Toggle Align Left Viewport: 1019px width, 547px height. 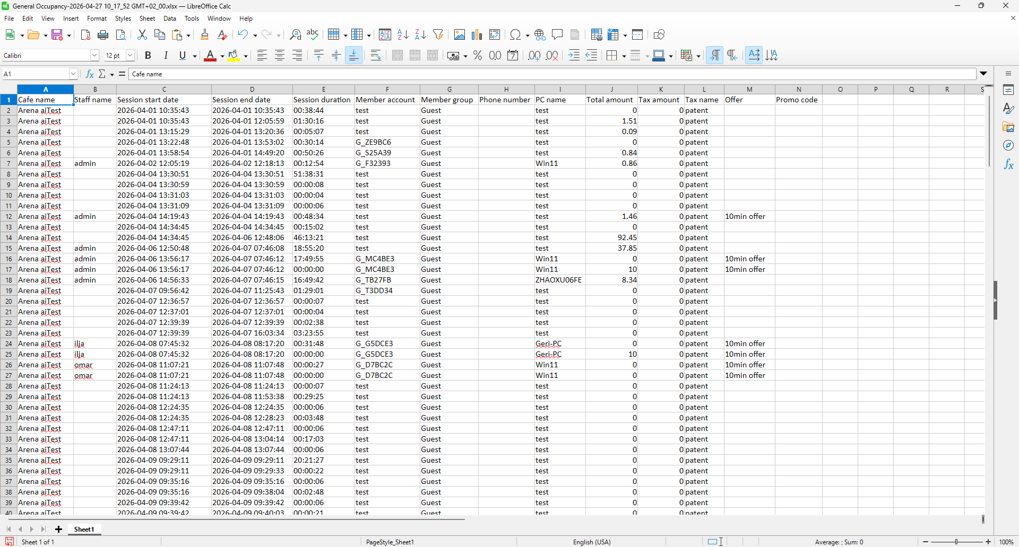262,56
